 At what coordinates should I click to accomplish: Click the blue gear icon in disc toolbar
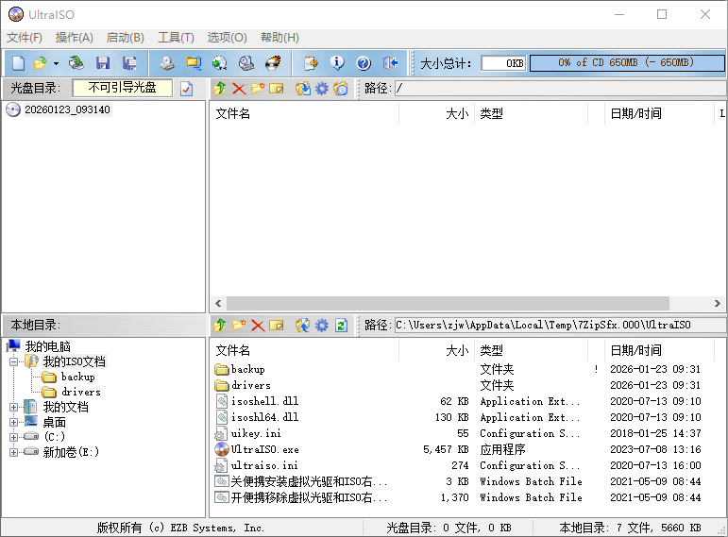(x=322, y=88)
